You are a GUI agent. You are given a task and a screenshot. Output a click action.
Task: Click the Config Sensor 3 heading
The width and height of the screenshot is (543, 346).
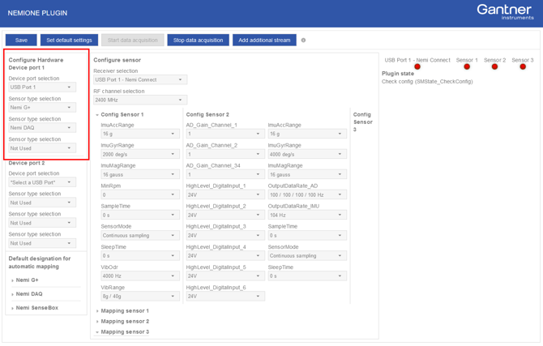tap(362, 122)
